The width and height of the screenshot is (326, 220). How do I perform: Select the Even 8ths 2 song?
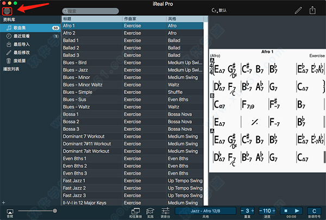click(x=133, y=166)
